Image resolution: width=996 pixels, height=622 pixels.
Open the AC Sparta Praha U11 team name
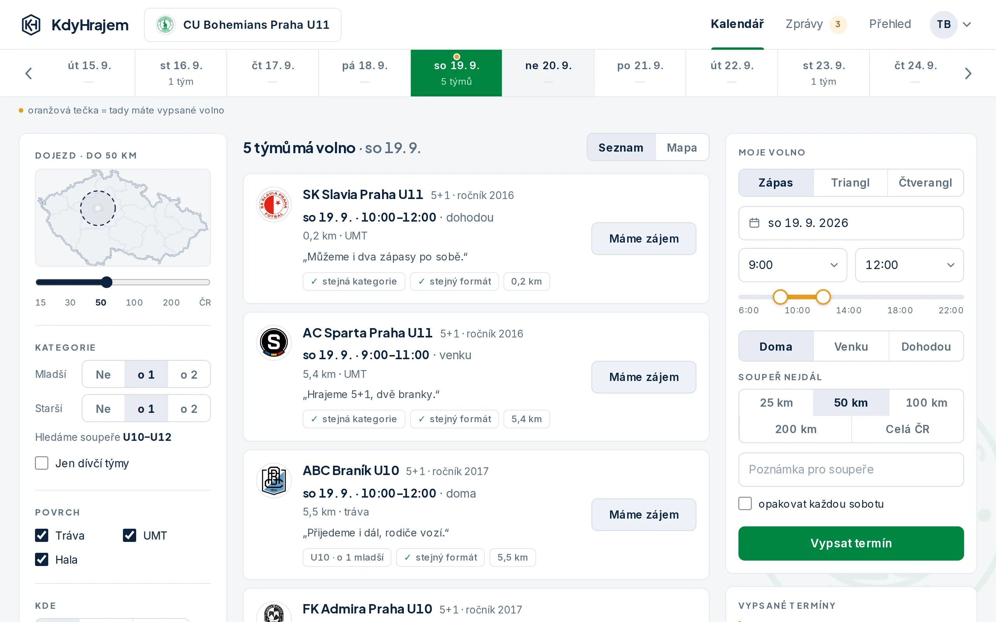point(367,333)
